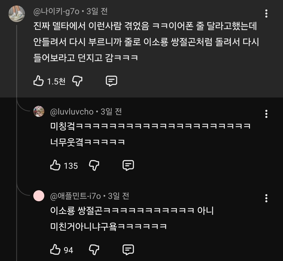
Task: Reply to the @나이키-g7o comment
Action: [111, 81]
